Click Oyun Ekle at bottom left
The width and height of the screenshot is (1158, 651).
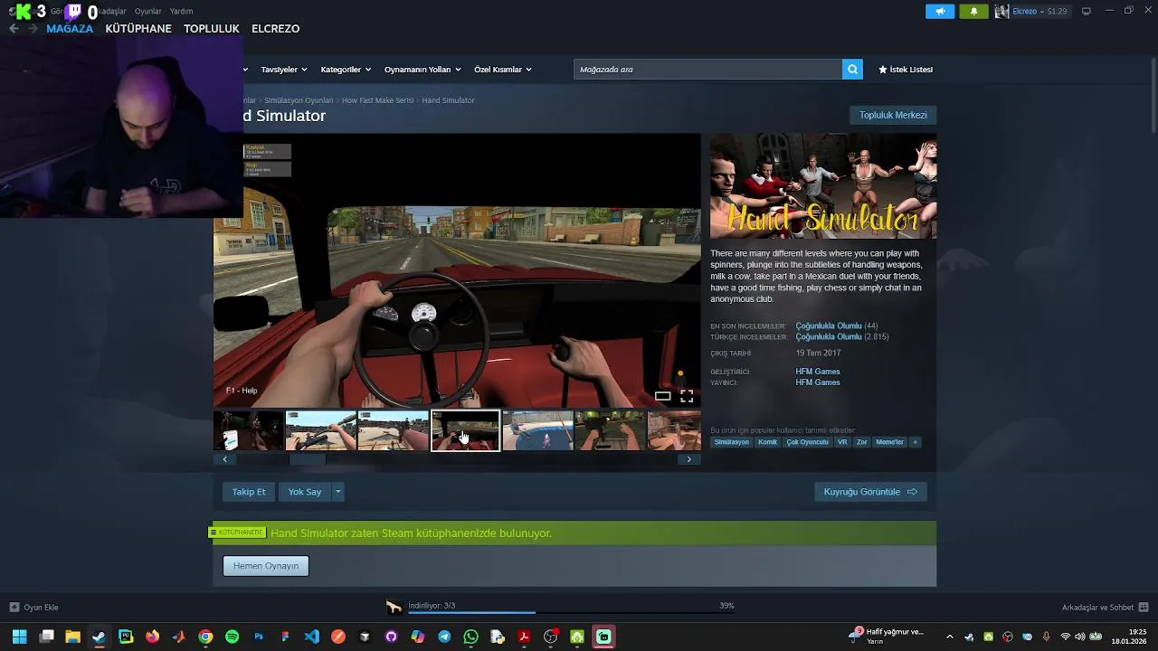pos(34,608)
